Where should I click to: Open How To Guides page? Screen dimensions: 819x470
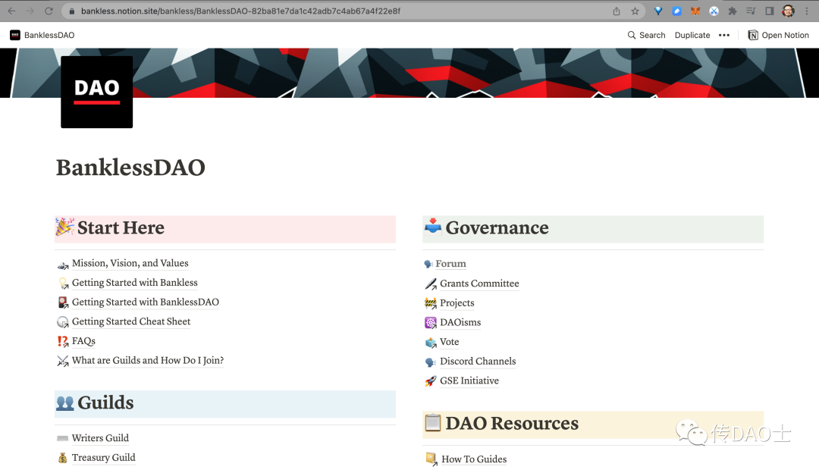tap(474, 459)
